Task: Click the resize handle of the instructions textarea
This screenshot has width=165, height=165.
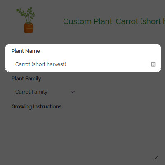Action: (156, 158)
